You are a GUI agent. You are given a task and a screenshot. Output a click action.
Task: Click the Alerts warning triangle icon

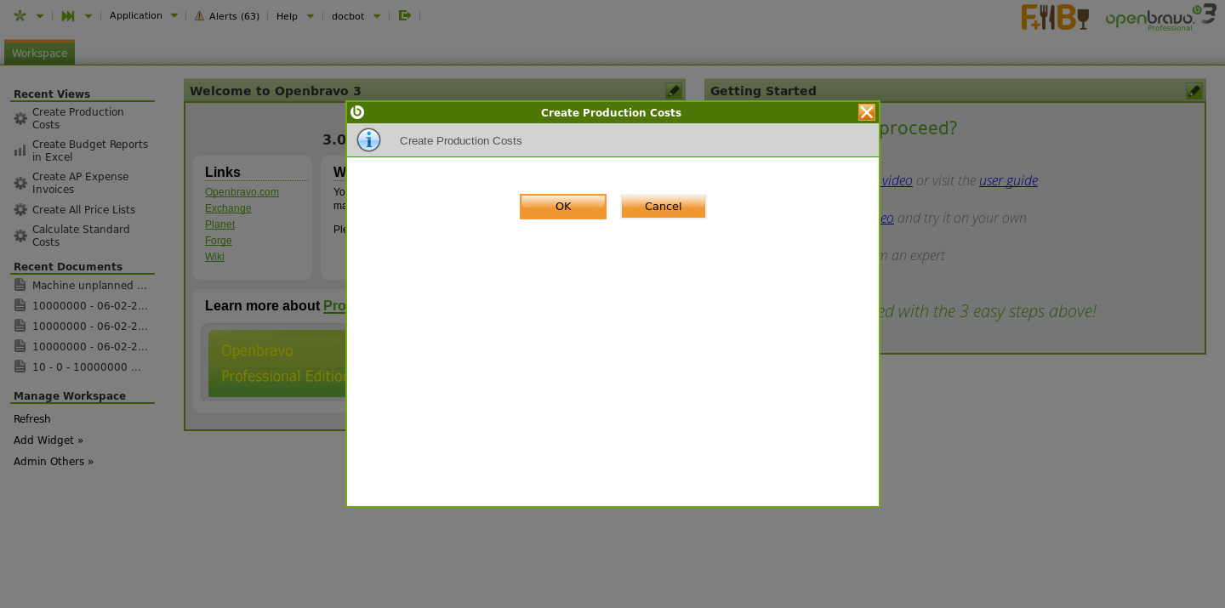199,16
